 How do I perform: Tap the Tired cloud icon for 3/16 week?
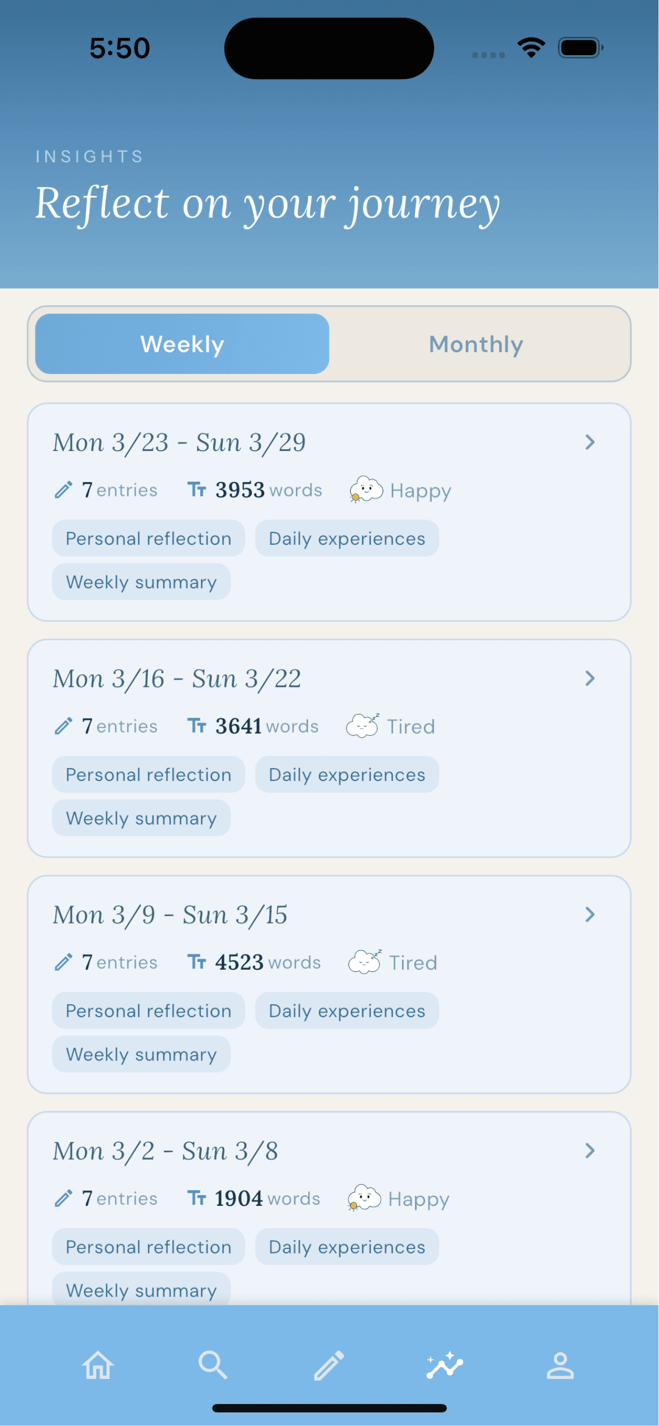363,726
